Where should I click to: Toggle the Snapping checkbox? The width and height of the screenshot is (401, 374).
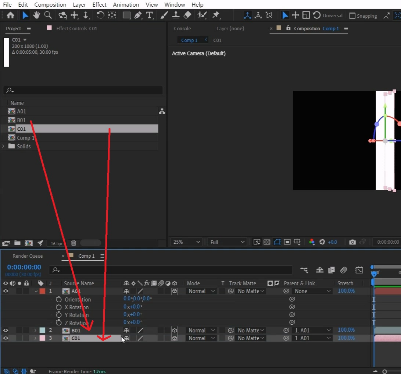point(352,15)
